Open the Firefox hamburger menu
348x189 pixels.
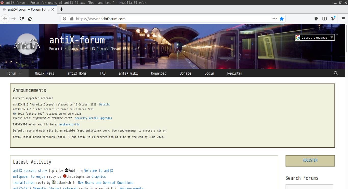pyautogui.click(x=343, y=19)
